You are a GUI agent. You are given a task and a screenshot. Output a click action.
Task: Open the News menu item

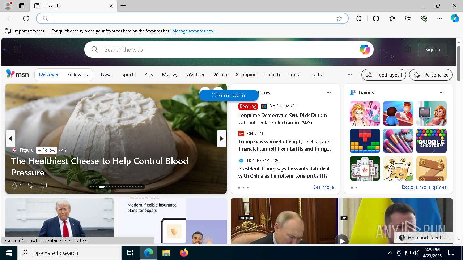(x=107, y=74)
